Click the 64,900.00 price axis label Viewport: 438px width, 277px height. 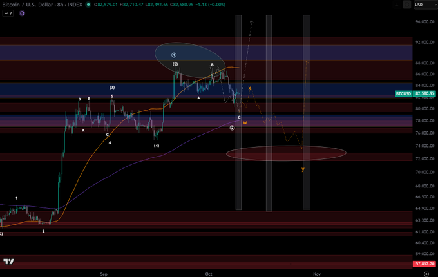click(425, 208)
